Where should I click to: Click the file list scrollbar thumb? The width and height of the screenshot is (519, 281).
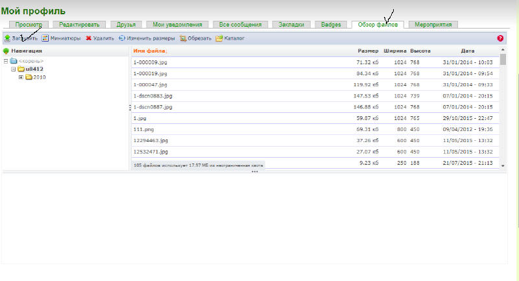pos(503,59)
